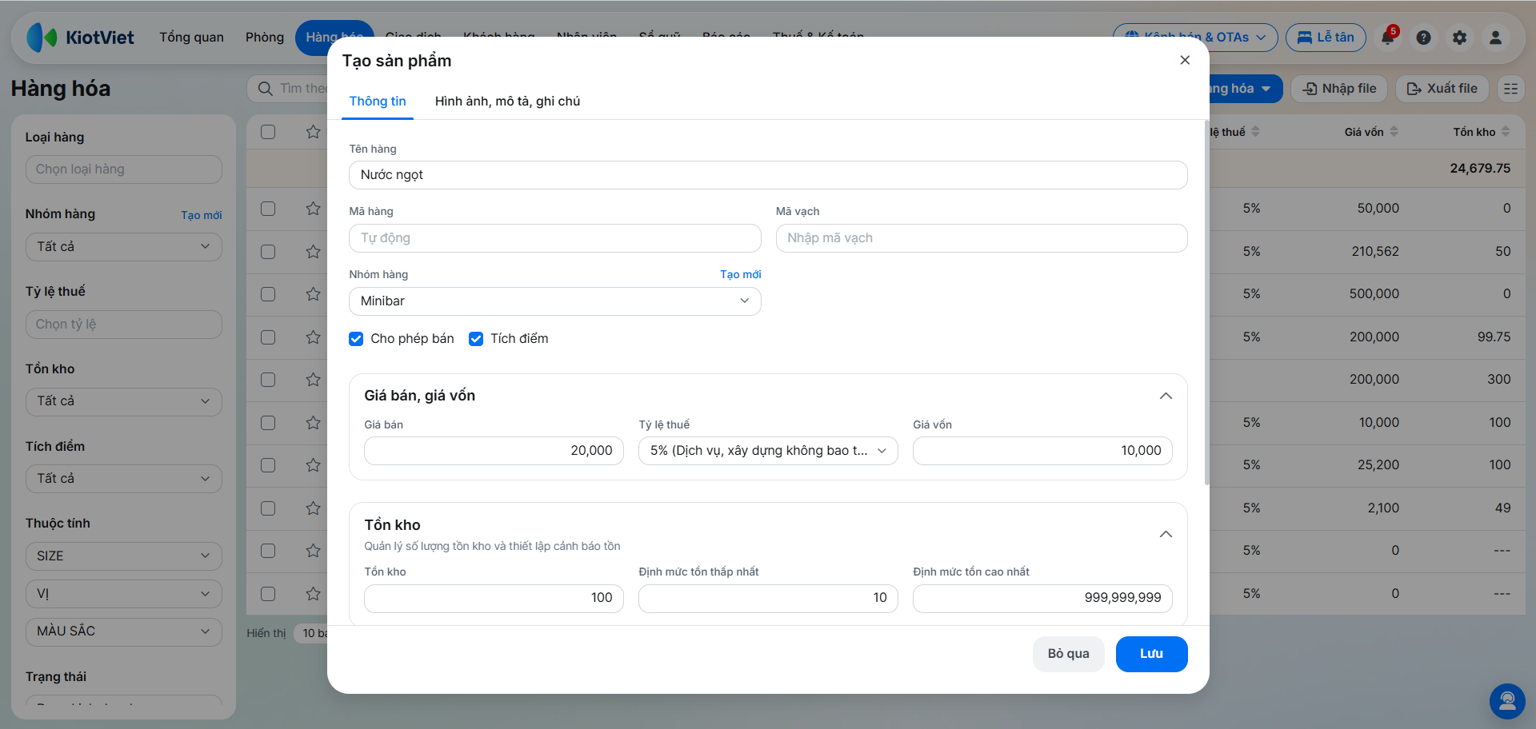Screen dimensions: 1536x729
Task: Toggle the Cho phép bán checkbox
Action: (x=356, y=339)
